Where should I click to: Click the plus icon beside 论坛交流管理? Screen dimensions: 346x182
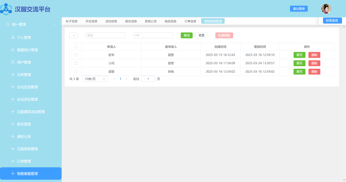[13, 87]
